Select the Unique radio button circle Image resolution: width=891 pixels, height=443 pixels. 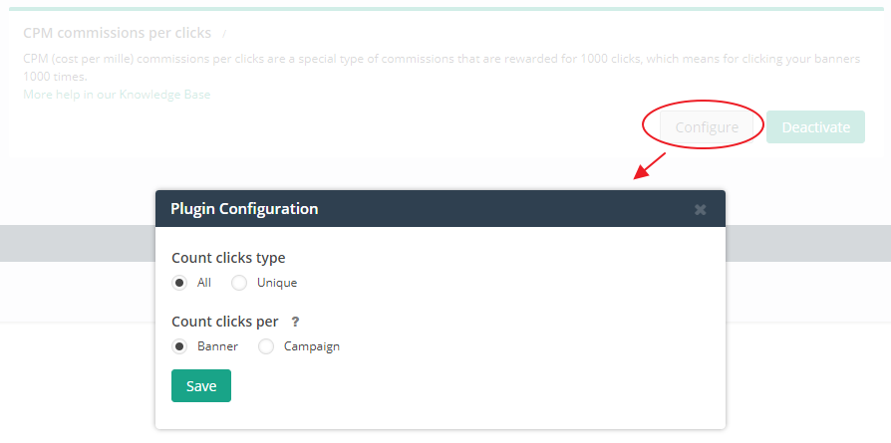239,283
